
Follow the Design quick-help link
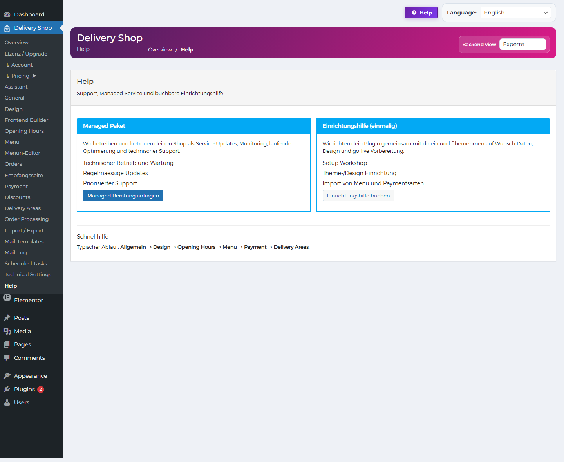click(x=162, y=247)
